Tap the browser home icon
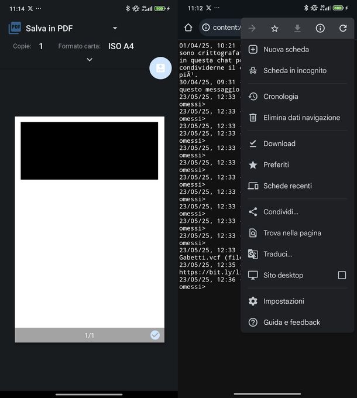Screen dimensions: 357x398 pyautogui.click(x=188, y=28)
